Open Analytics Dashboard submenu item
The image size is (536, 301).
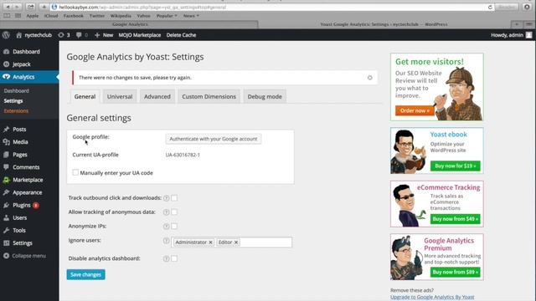click(17, 91)
